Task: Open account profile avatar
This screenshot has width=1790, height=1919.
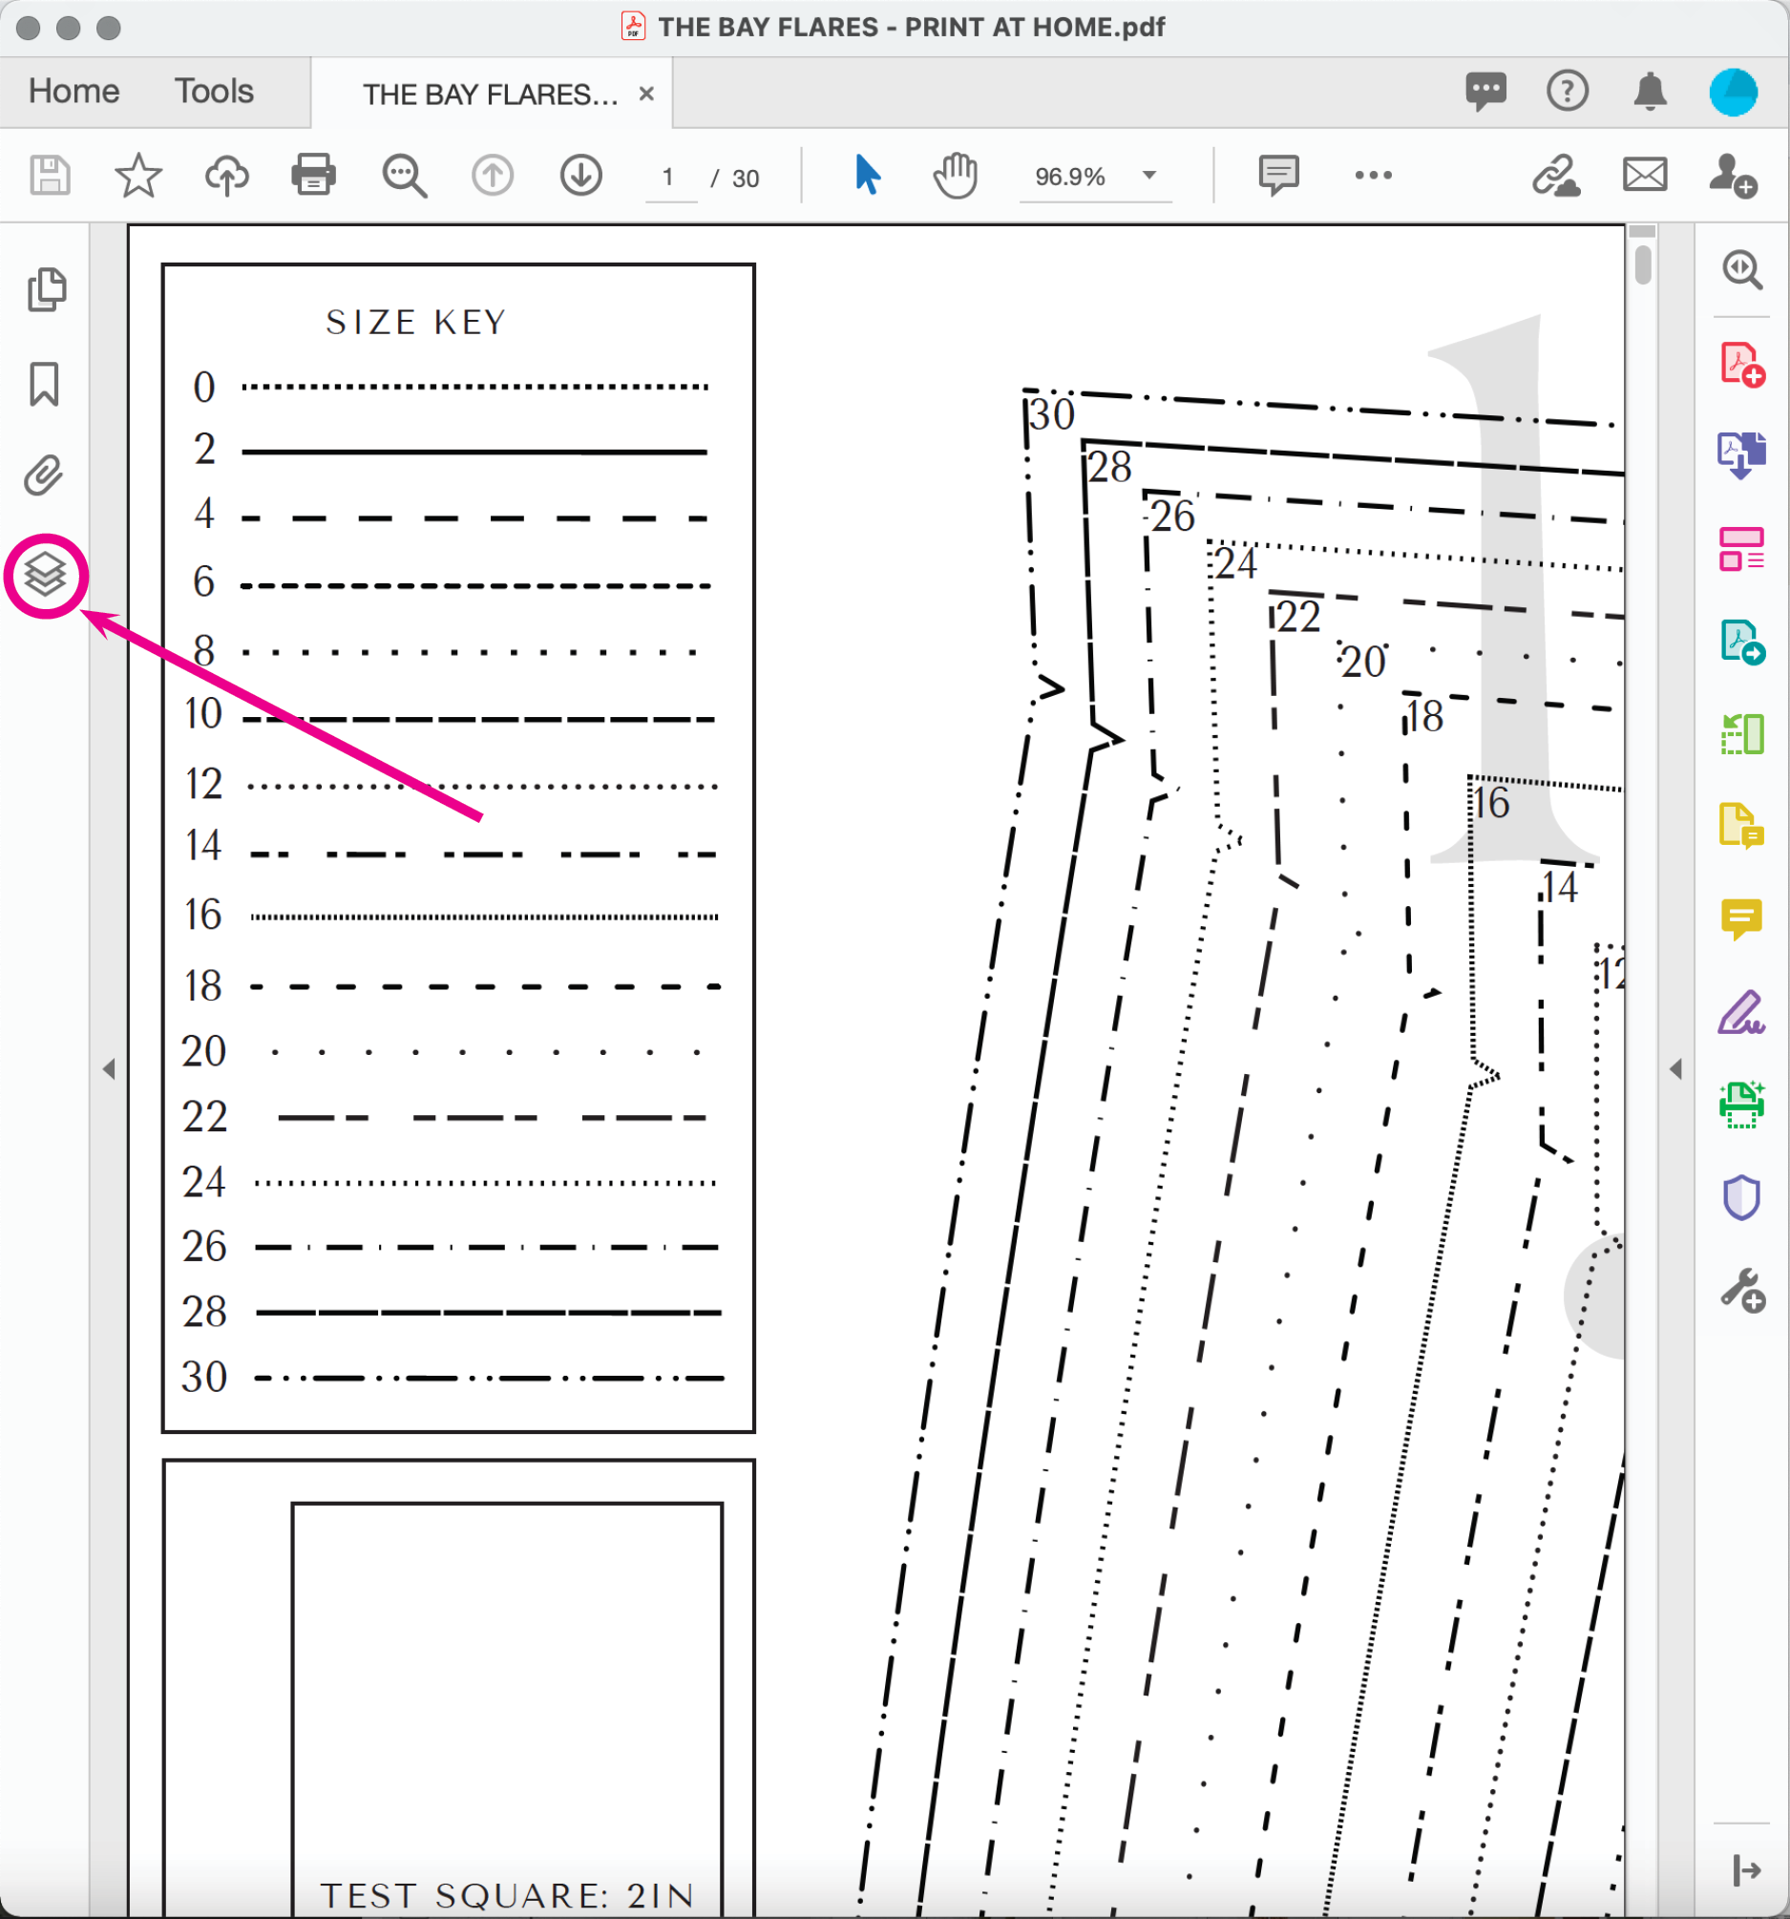Action: 1733,92
